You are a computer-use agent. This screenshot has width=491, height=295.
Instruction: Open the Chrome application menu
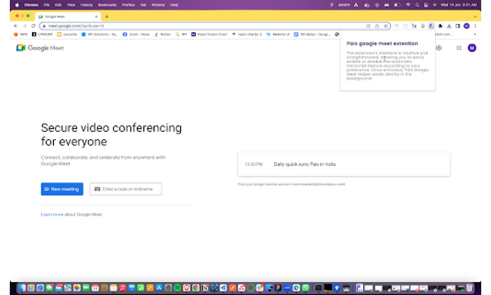tap(31, 5)
